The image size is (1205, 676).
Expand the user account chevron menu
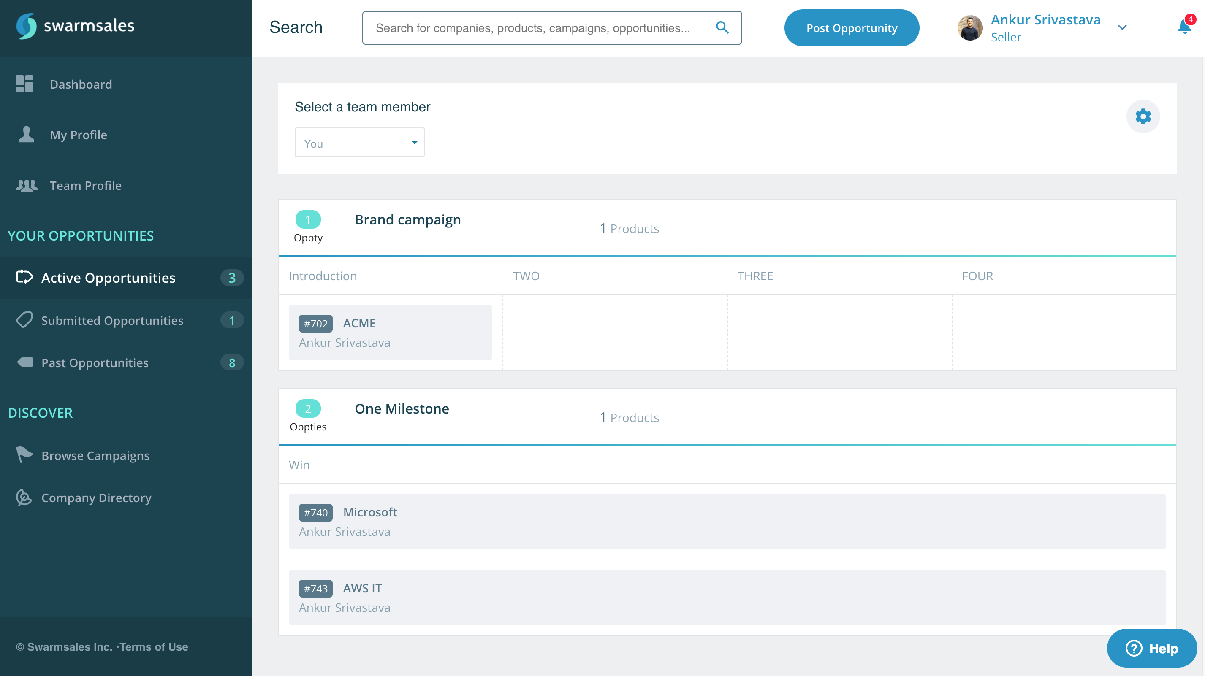point(1122,27)
